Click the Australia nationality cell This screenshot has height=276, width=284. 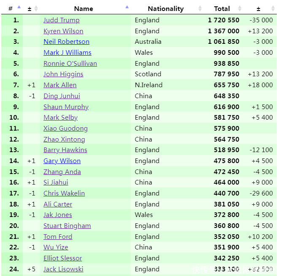(148, 42)
